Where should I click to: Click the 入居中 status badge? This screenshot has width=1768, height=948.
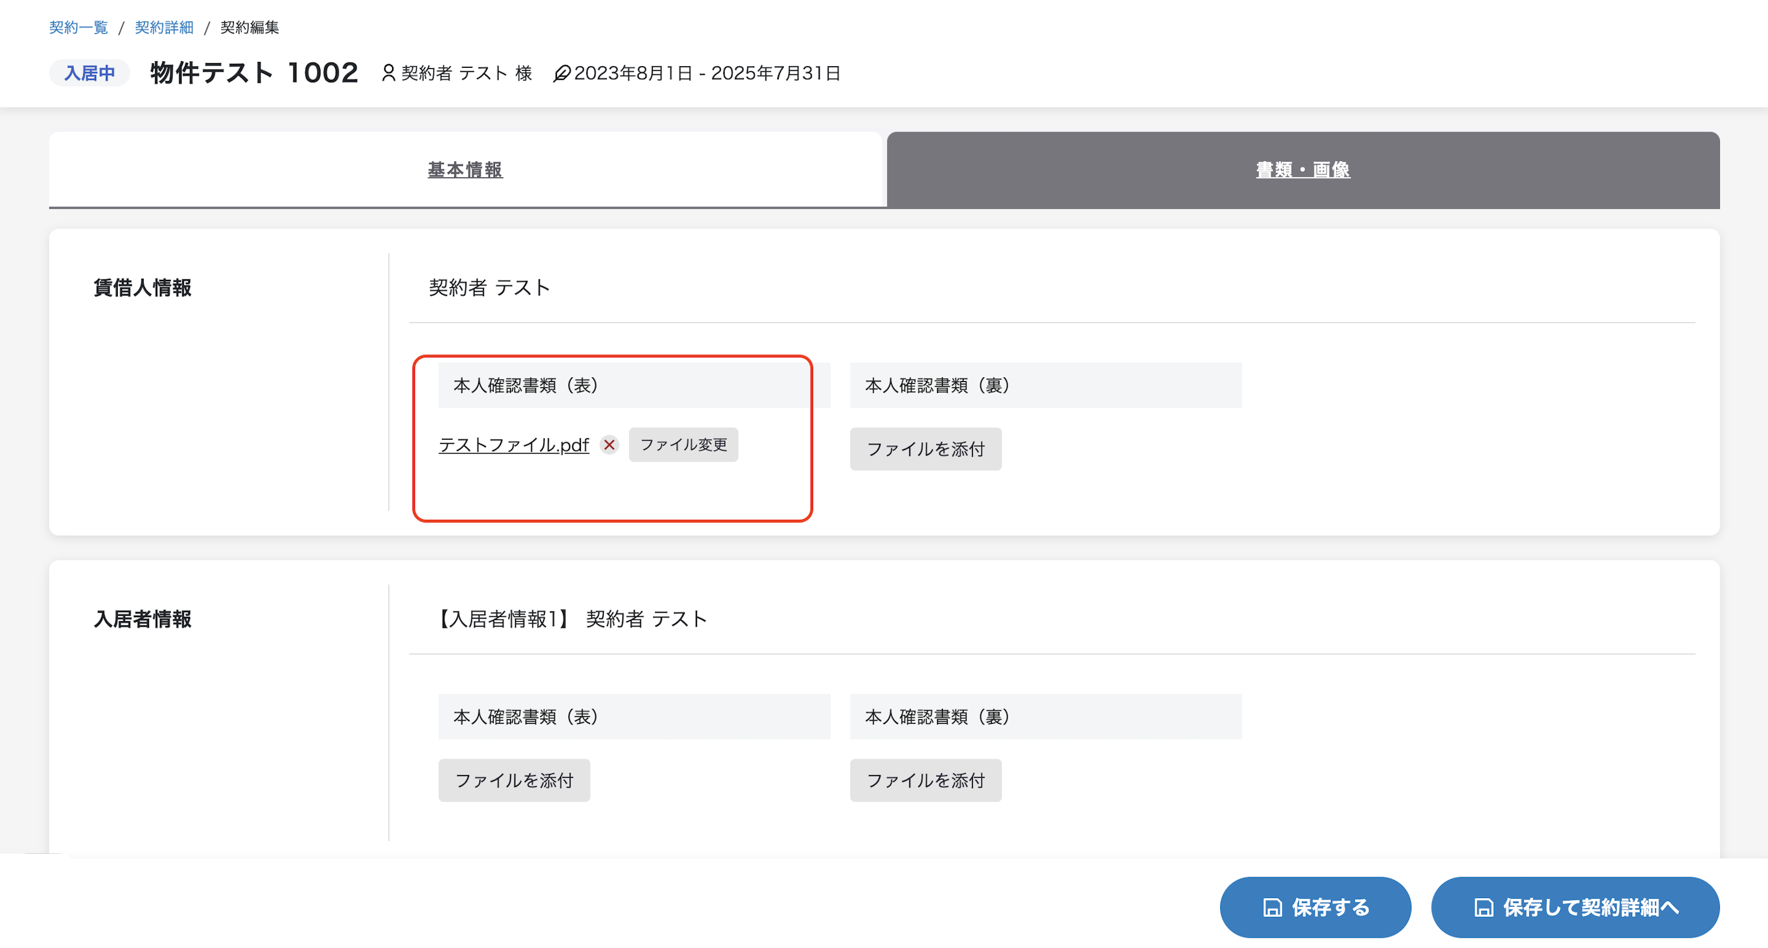[x=89, y=73]
